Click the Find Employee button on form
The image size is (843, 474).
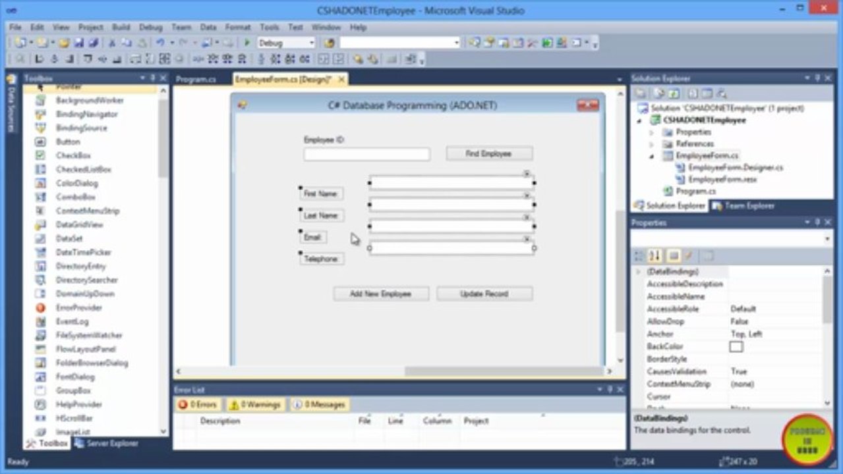tap(489, 153)
